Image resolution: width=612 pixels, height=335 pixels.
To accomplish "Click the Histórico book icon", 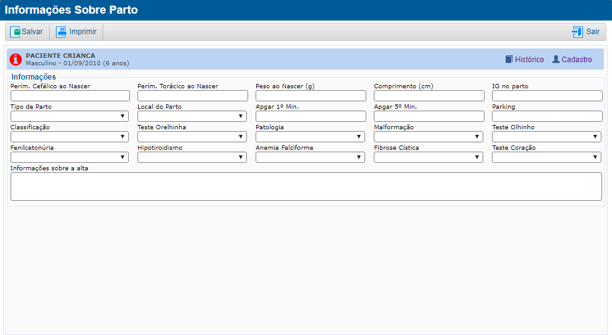I will [509, 59].
